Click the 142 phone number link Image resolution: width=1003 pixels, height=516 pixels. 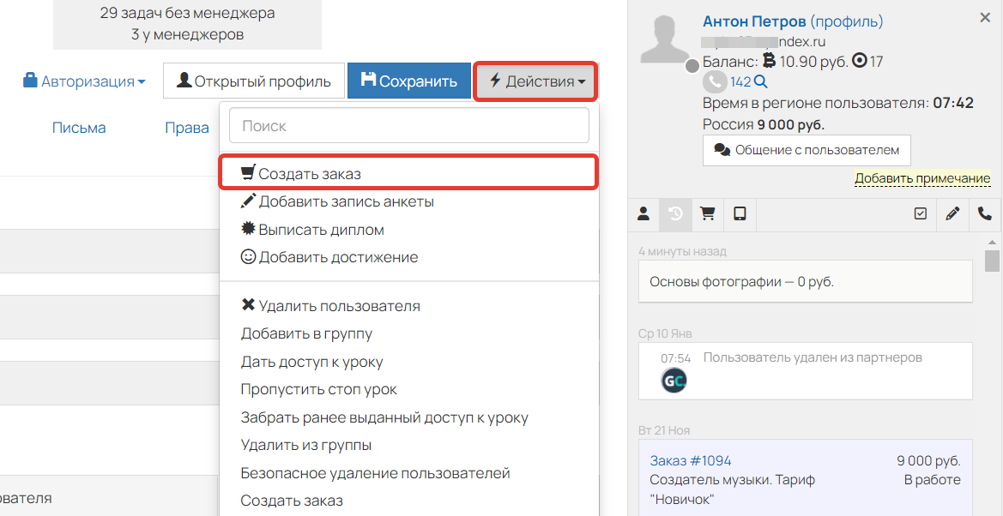(x=740, y=81)
